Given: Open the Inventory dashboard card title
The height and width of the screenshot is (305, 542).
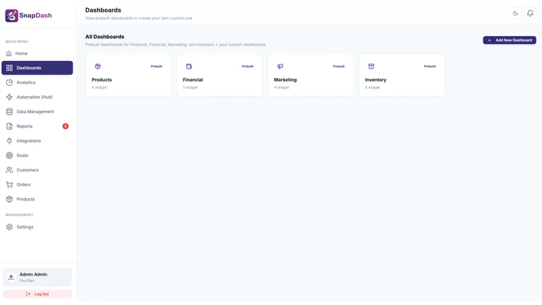Looking at the screenshot, I should click(376, 79).
